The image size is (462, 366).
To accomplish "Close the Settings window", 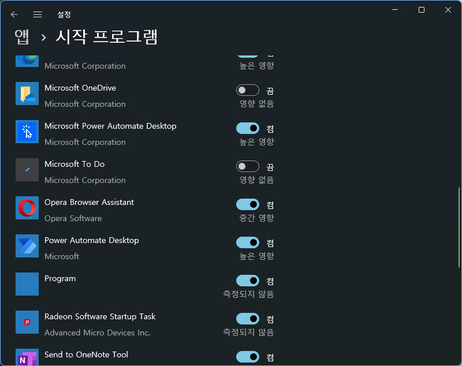I will pyautogui.click(x=448, y=10).
